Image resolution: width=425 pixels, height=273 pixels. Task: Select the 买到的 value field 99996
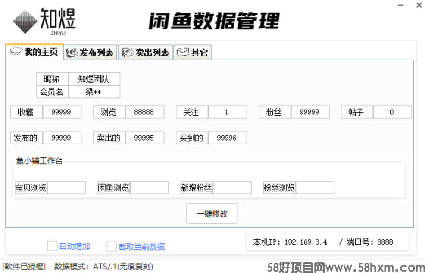point(228,138)
